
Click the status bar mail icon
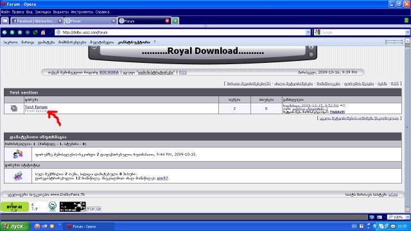click(x=380, y=217)
